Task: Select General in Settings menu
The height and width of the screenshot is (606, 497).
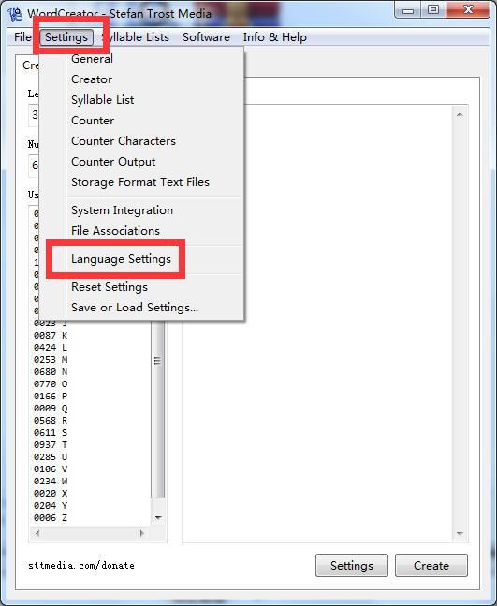Action: coord(92,59)
